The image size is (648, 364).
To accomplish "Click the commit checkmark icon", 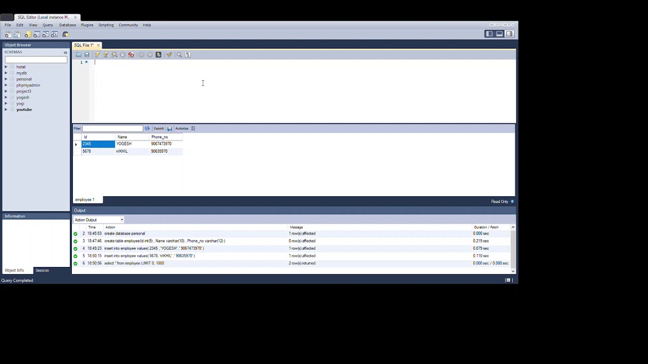I will click(x=141, y=55).
